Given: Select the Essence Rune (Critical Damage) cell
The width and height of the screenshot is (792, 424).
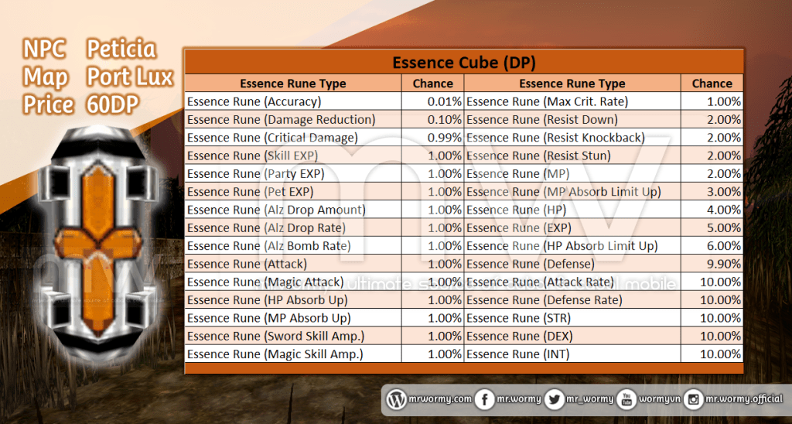Looking at the screenshot, I should pyautogui.click(x=272, y=138).
